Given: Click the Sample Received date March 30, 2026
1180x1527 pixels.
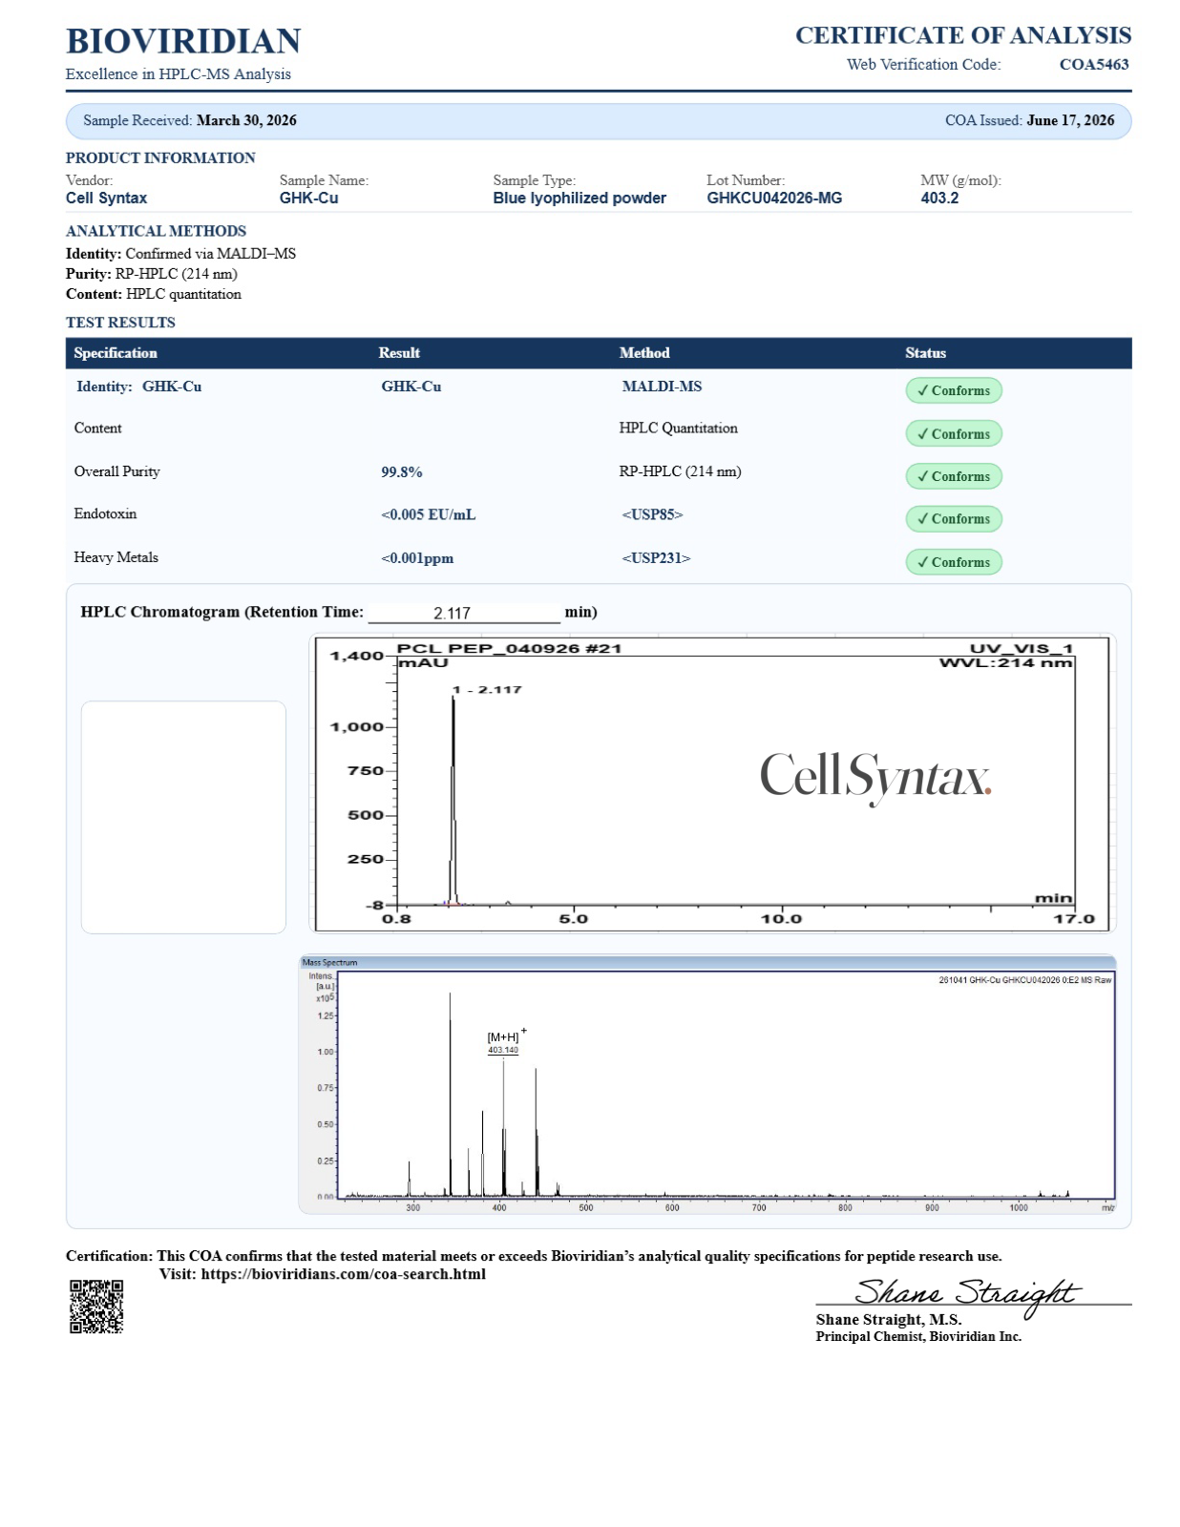Looking at the screenshot, I should click(246, 120).
